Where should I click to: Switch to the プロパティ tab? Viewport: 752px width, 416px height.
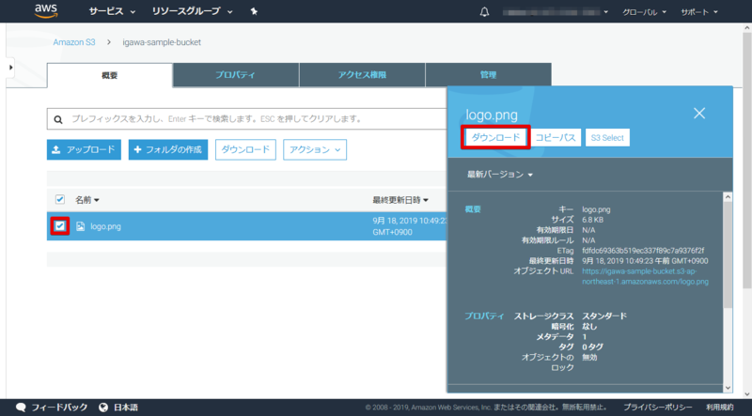click(x=236, y=75)
